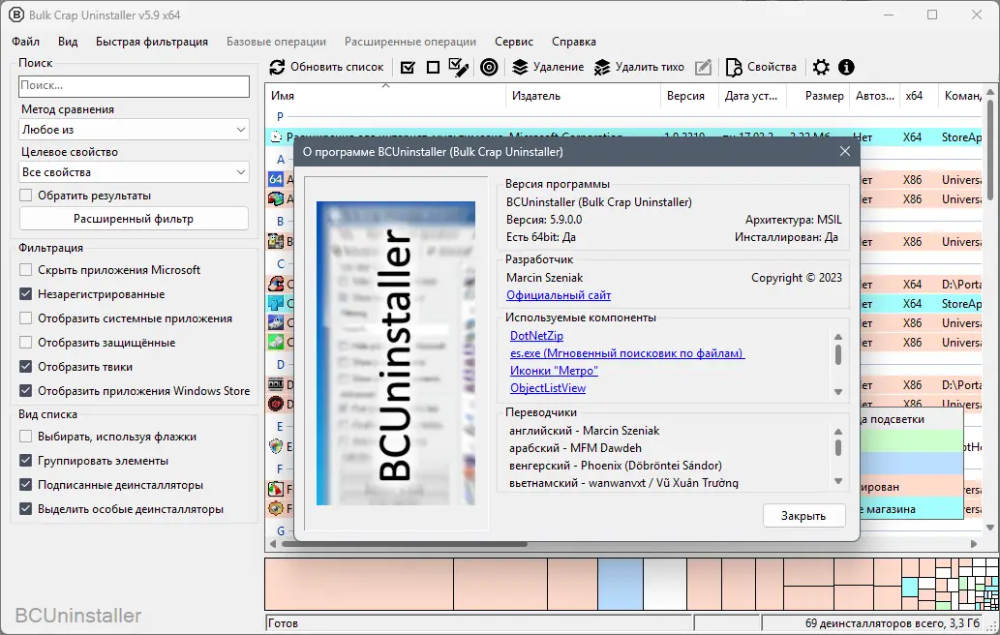This screenshot has width=1000, height=635.
Task: Click into the Поиск search field
Action: [134, 86]
